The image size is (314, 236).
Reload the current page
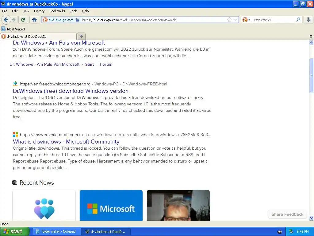(23, 20)
